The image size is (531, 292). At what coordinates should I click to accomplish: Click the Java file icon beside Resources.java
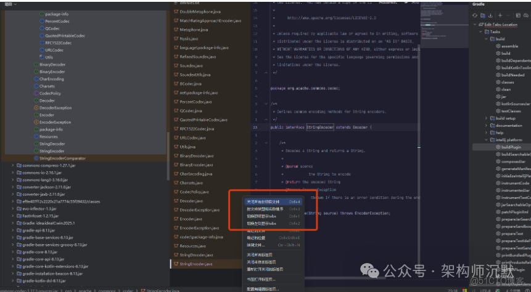[x=176, y=246]
